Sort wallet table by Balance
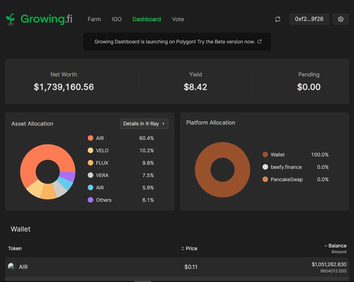354x282 pixels. coord(337,246)
